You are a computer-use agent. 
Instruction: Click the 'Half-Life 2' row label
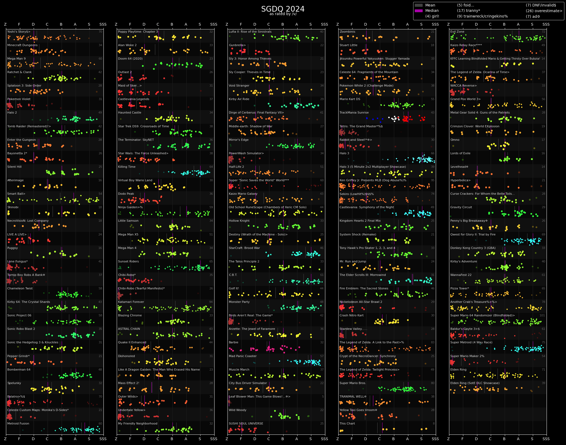tap(236, 167)
